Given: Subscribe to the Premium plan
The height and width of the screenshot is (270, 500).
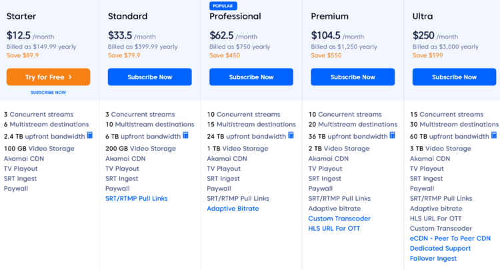Looking at the screenshot, I should click(x=353, y=77).
